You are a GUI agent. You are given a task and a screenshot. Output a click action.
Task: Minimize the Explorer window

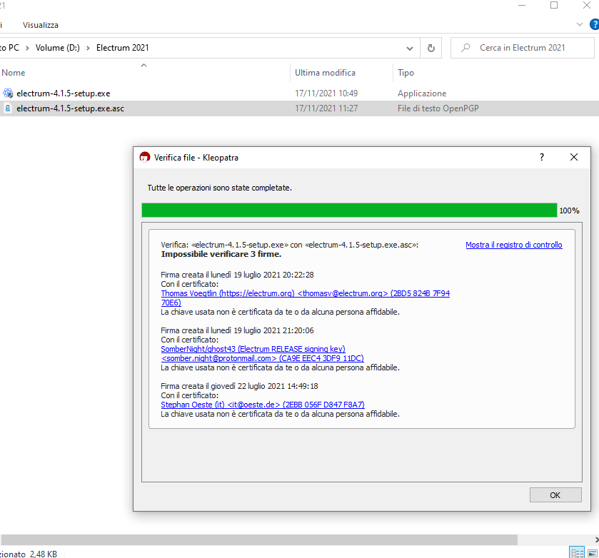(522, 5)
